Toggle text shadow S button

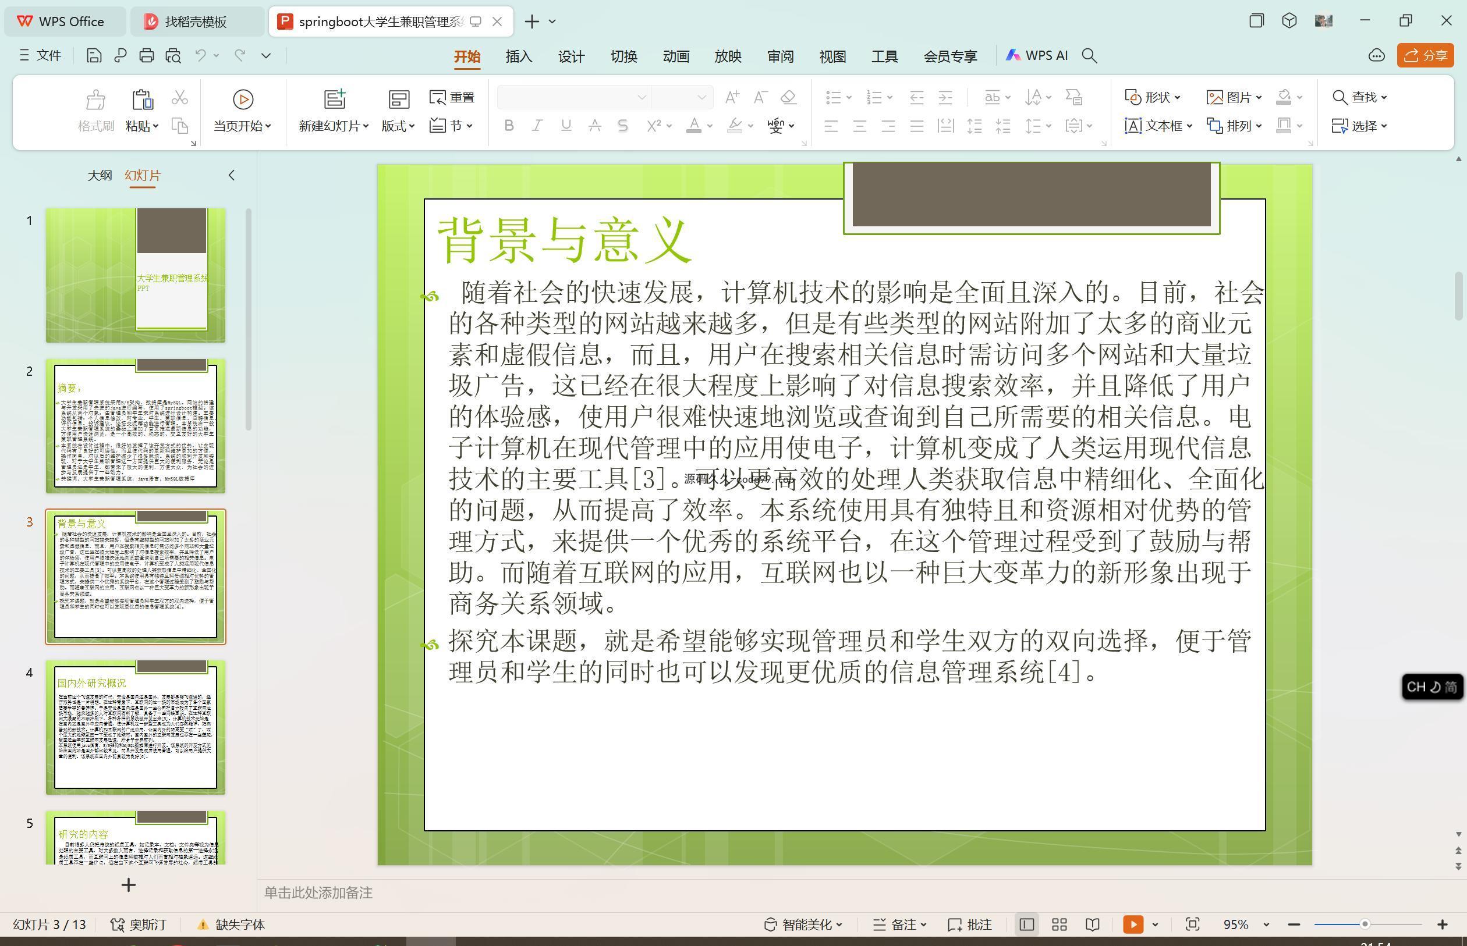pyautogui.click(x=622, y=126)
